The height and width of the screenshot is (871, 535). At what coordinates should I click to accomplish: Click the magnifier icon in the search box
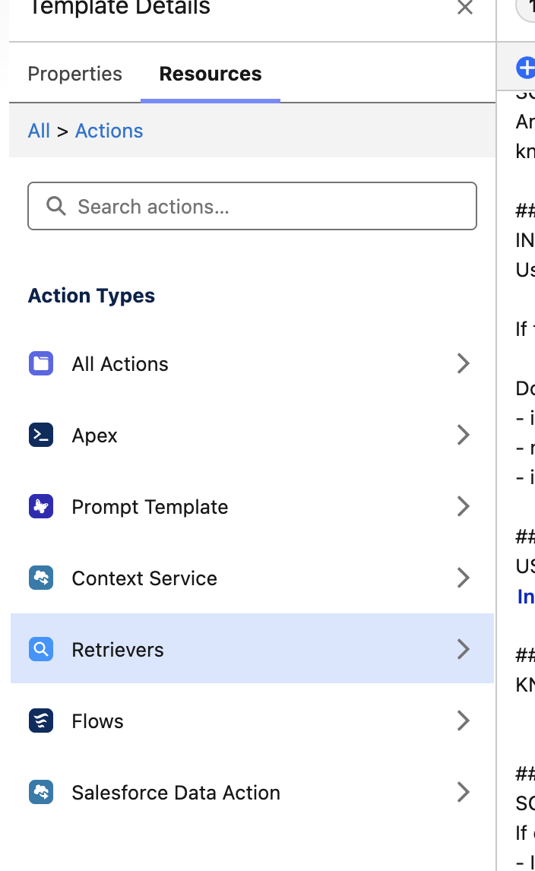coord(56,206)
